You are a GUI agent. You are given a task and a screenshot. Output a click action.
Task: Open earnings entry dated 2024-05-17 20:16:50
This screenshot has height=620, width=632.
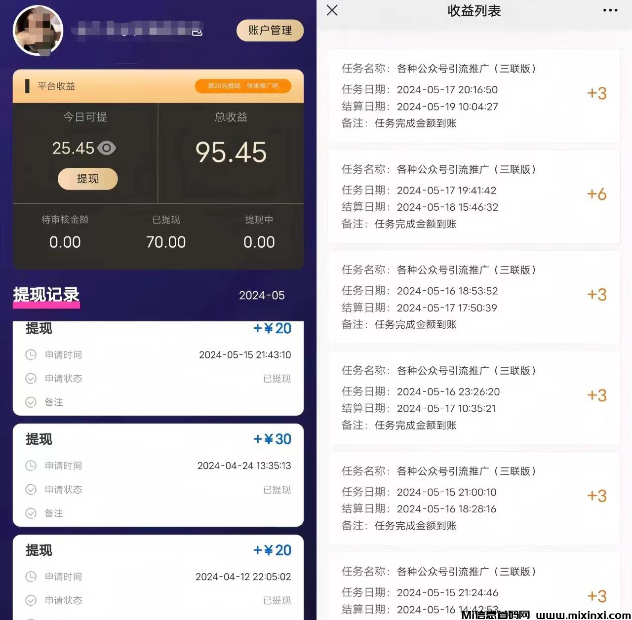coord(474,96)
